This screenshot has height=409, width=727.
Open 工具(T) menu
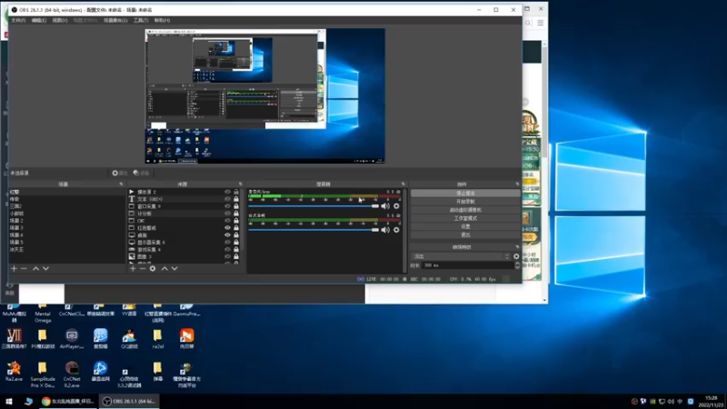click(141, 20)
